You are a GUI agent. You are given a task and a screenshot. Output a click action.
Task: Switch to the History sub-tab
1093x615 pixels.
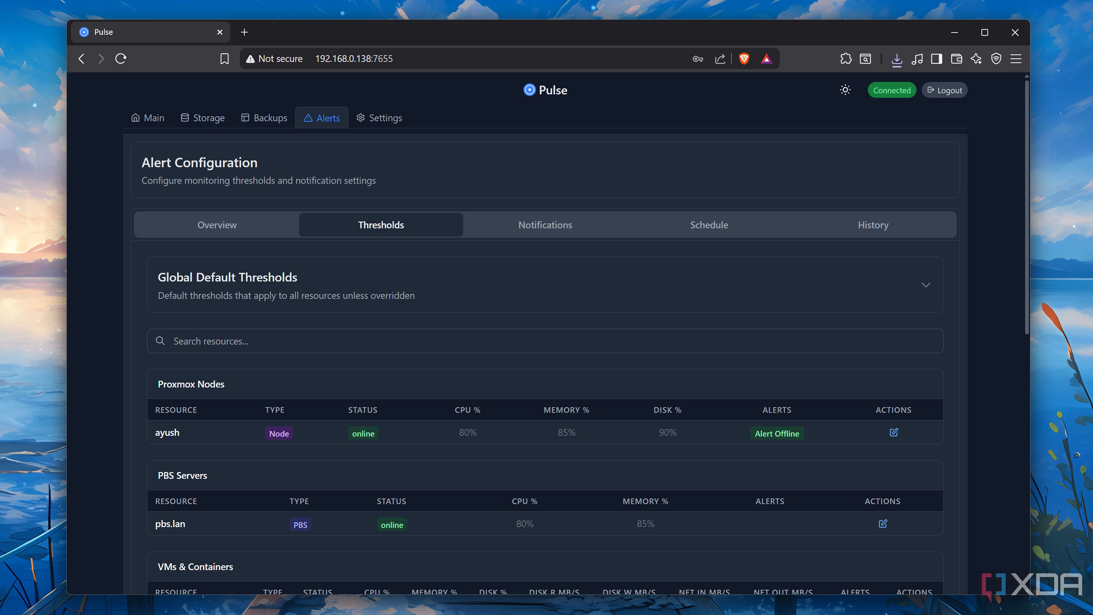tap(873, 225)
